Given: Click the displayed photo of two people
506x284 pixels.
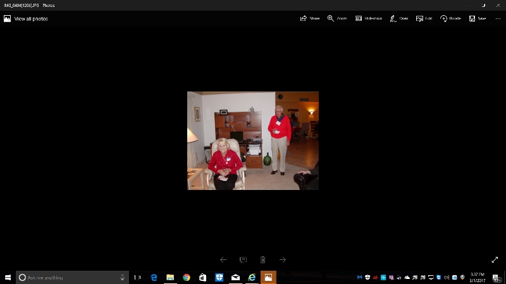Looking at the screenshot, I should coord(252,140).
